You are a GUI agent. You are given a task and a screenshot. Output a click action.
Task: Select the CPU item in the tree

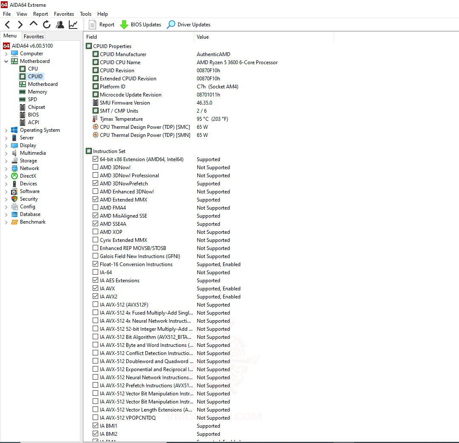pyautogui.click(x=33, y=68)
